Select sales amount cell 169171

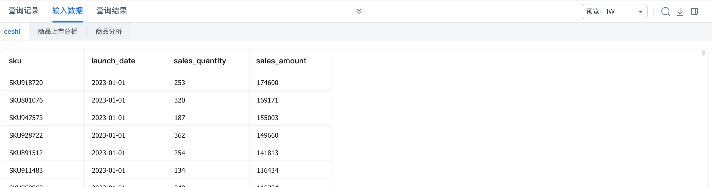(267, 100)
